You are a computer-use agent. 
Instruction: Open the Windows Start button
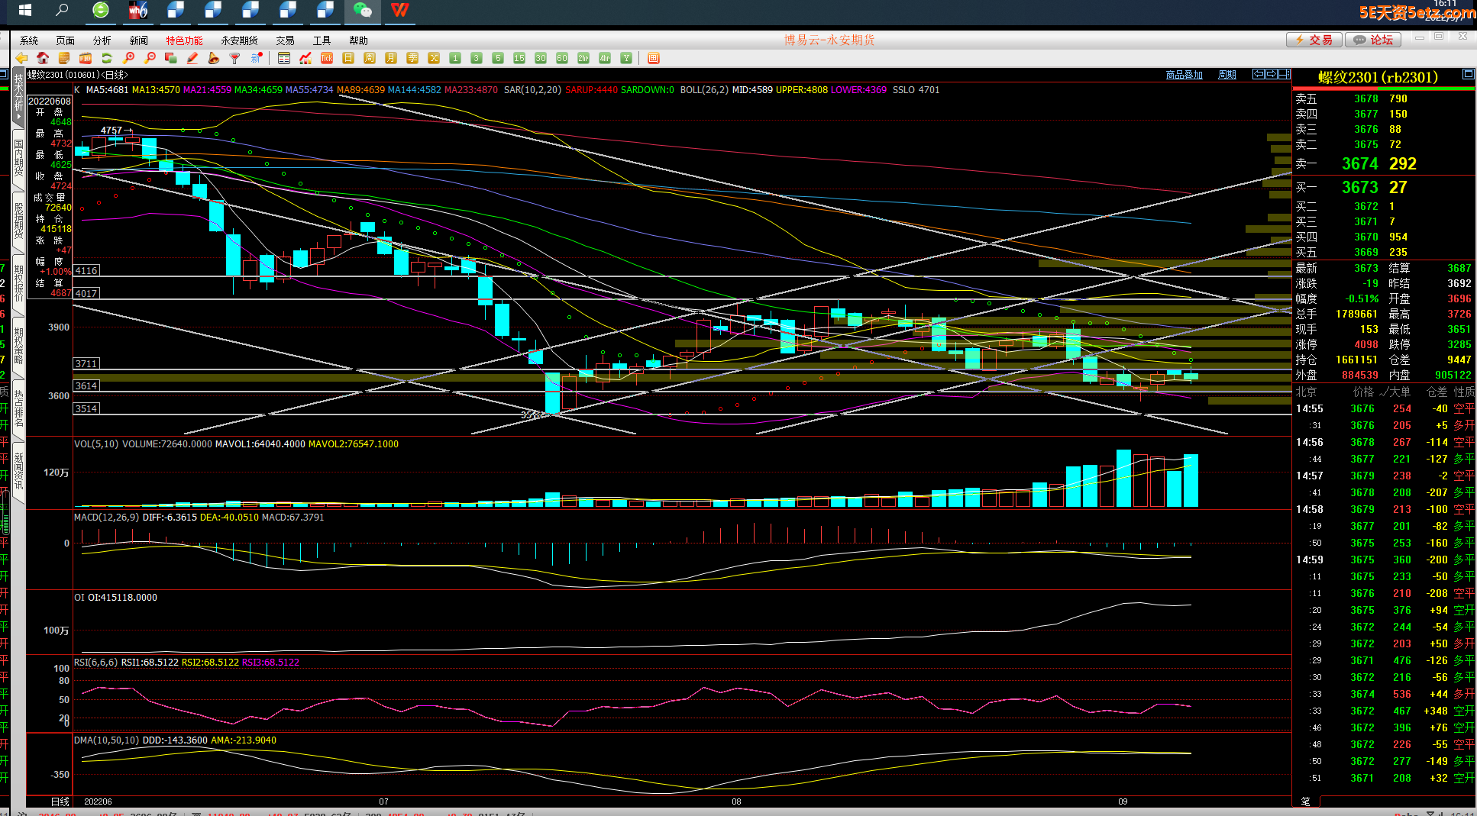[24, 11]
